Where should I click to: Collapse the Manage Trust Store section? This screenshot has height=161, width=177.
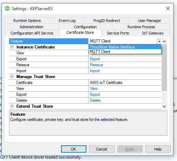click(12, 77)
